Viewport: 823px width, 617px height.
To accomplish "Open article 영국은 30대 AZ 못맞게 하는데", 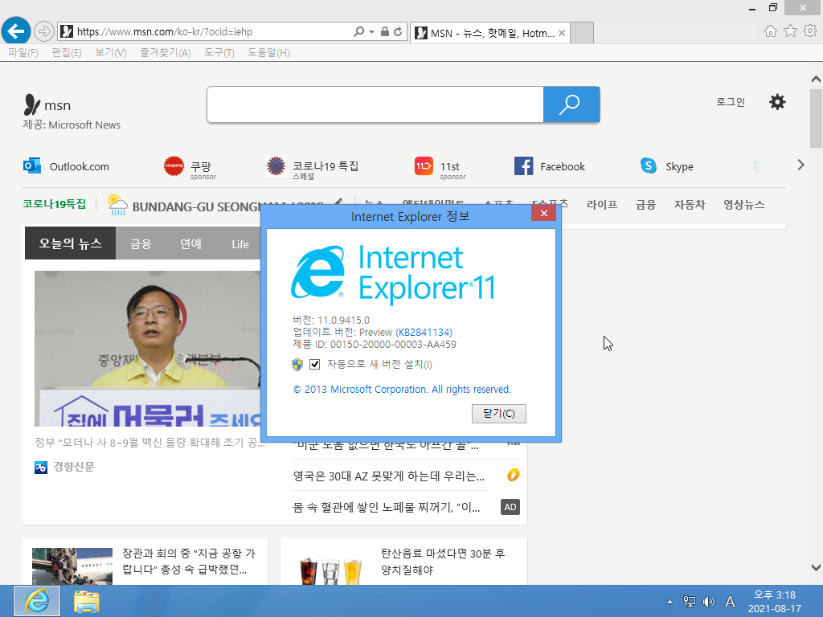I will [388, 476].
